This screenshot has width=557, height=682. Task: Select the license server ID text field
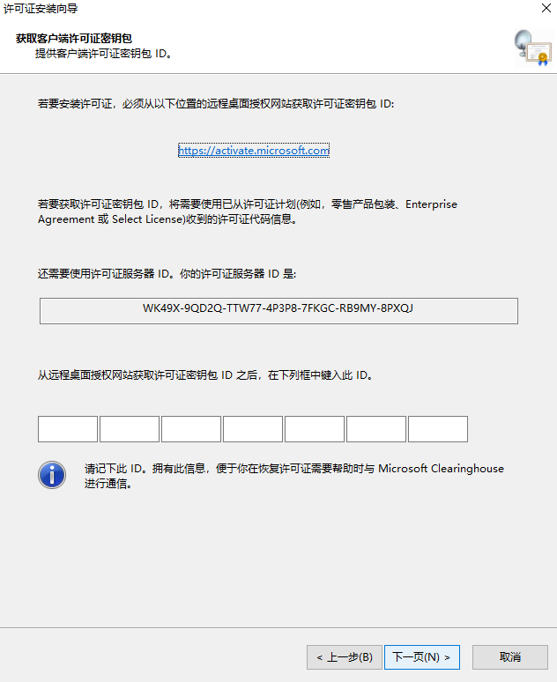[x=278, y=310]
